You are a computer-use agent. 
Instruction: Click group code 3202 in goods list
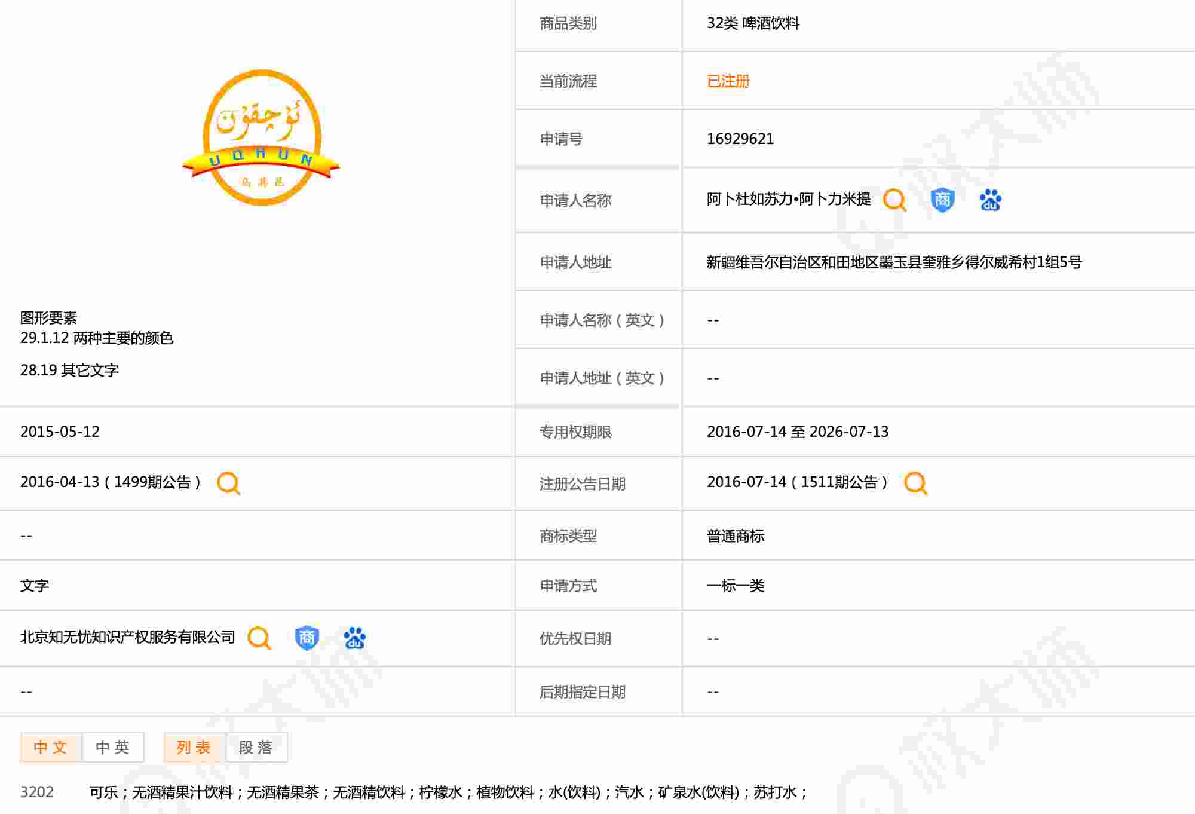36,792
